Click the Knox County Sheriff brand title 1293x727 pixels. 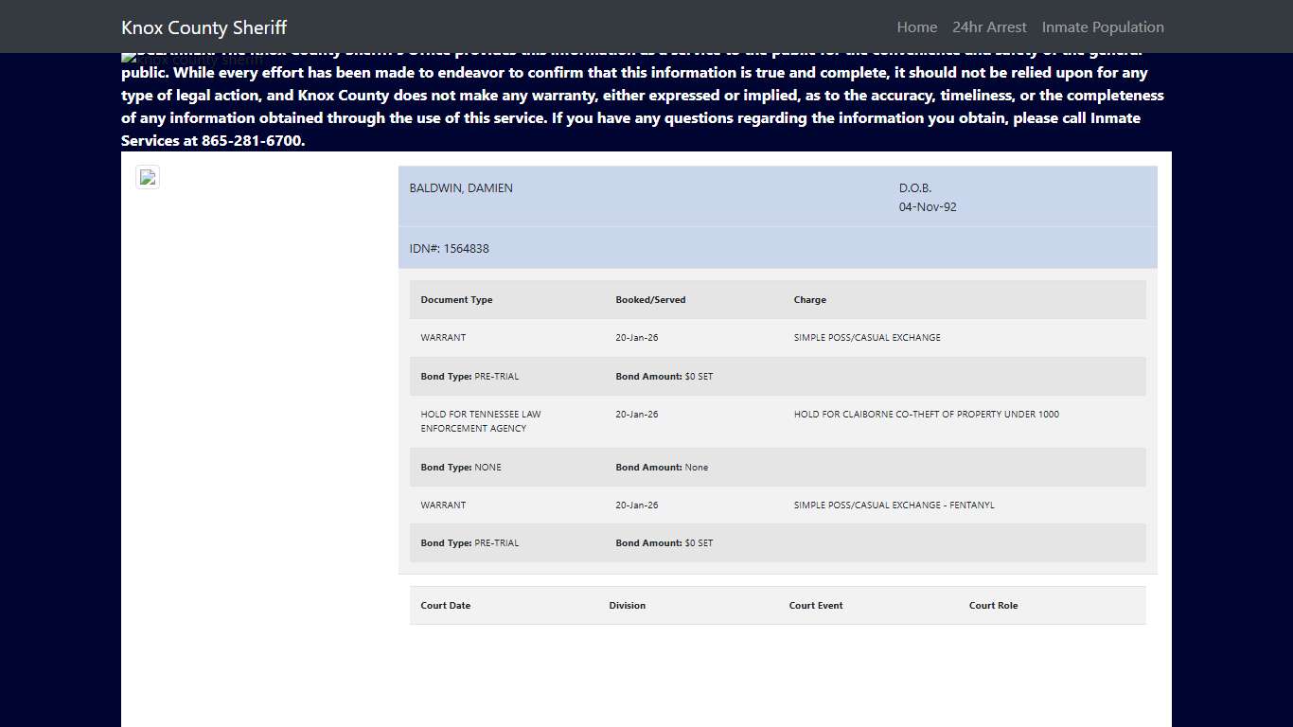(204, 27)
